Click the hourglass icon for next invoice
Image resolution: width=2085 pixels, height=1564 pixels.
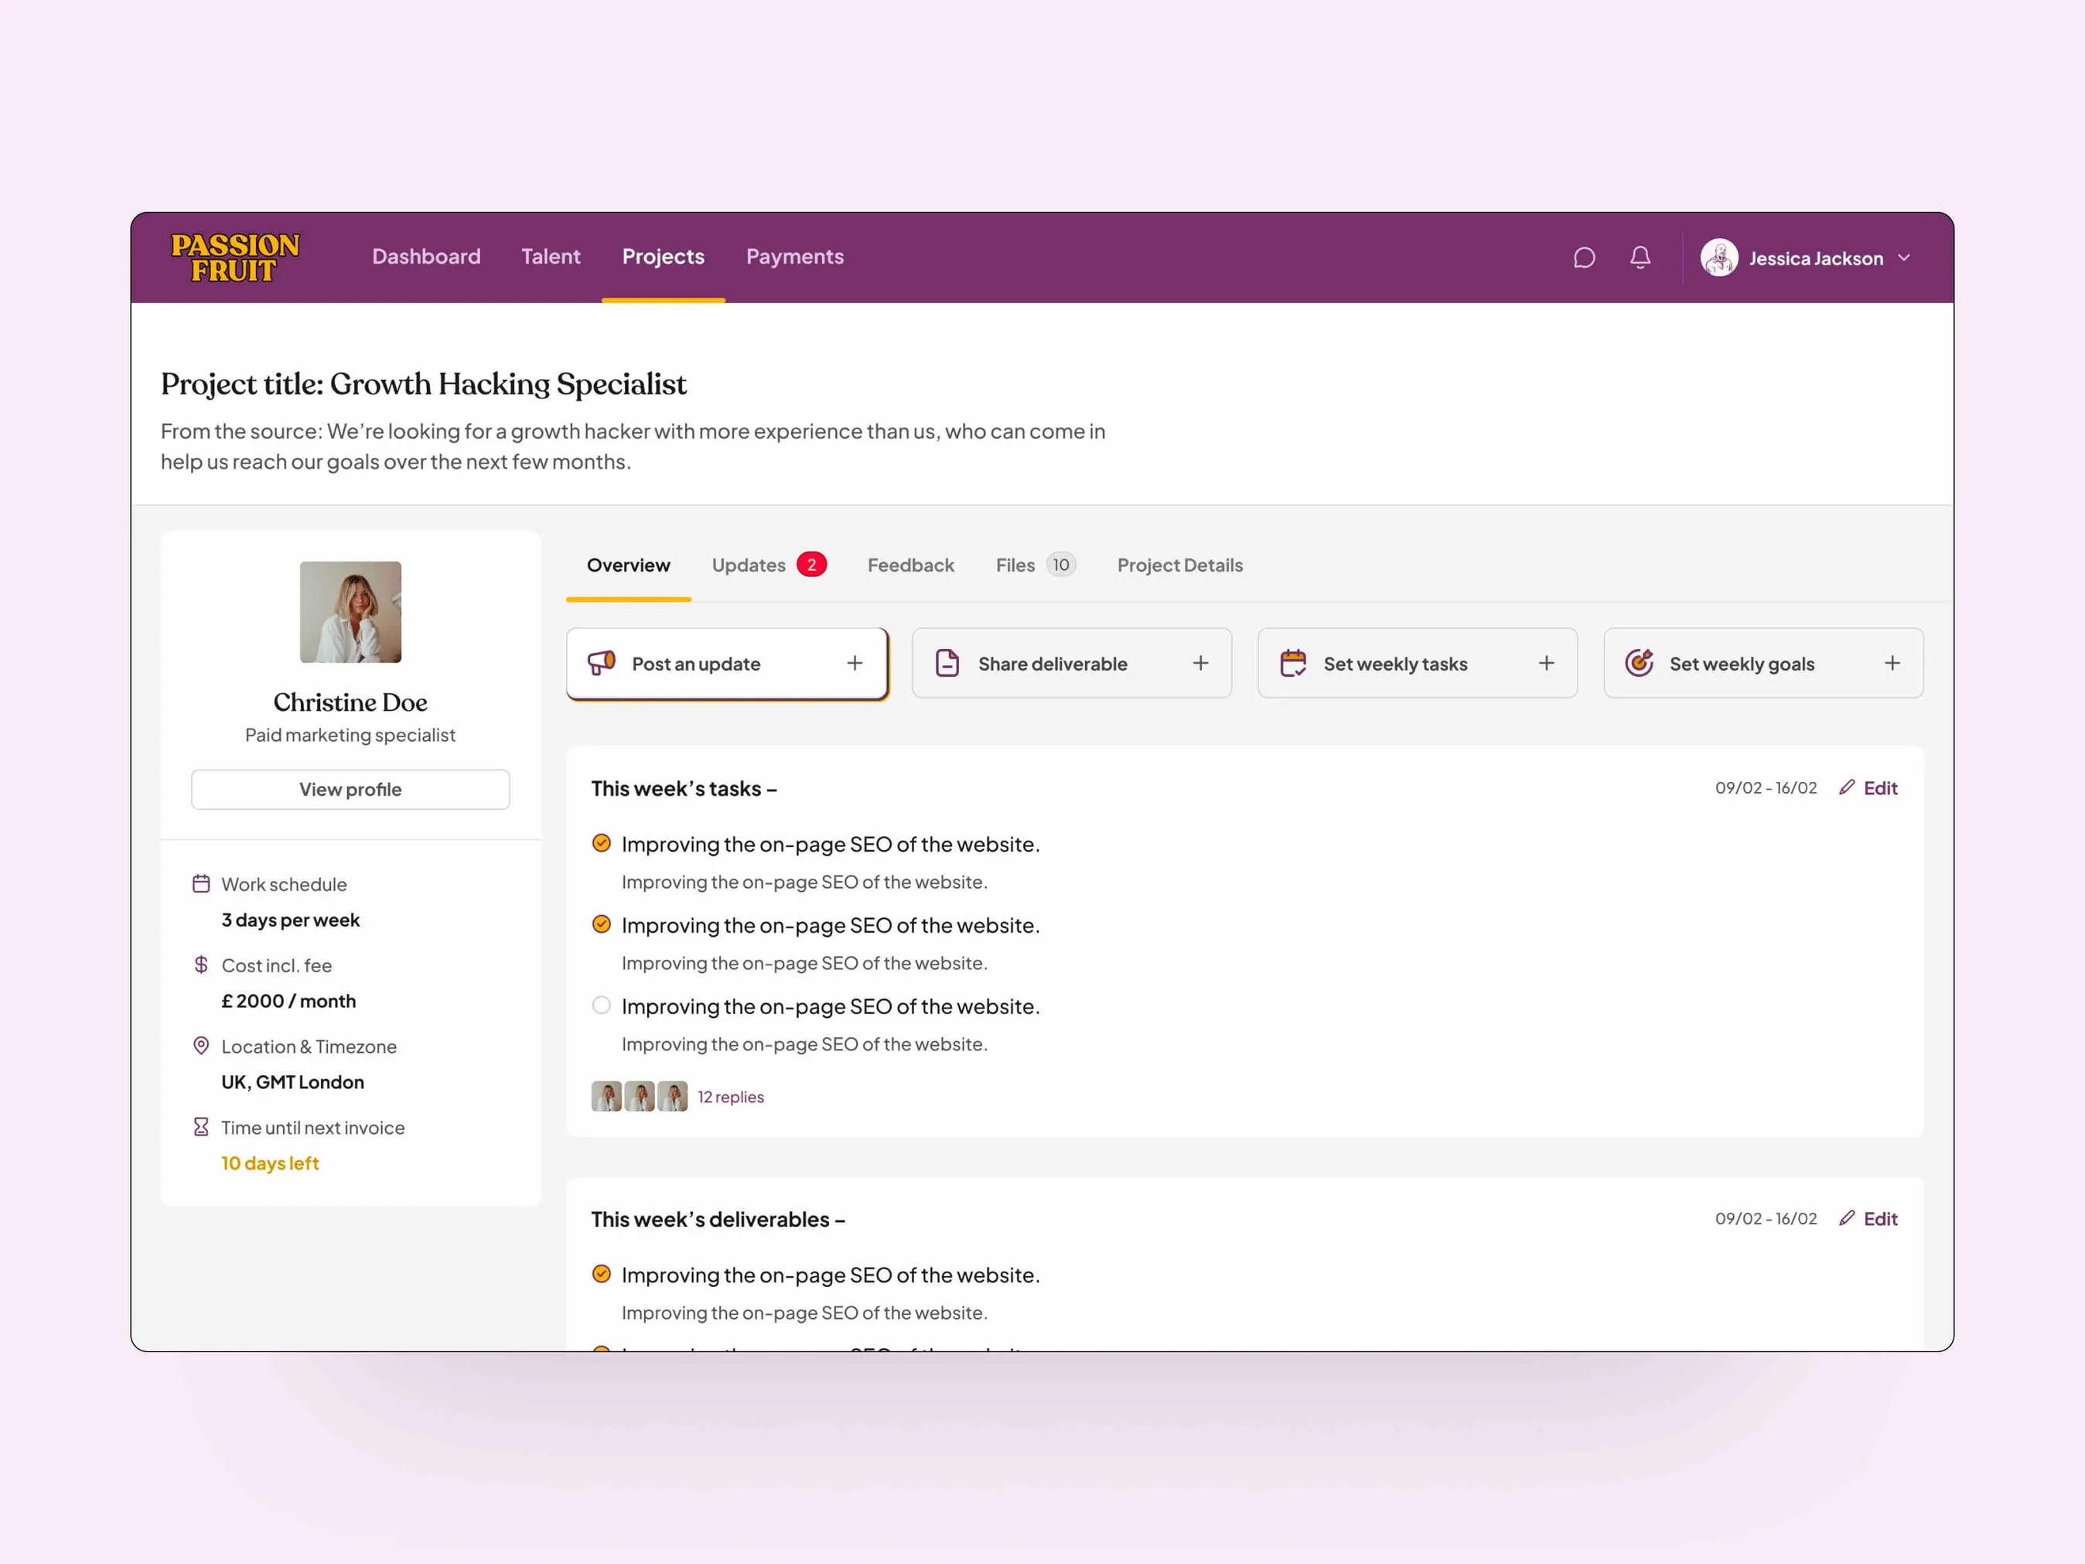[201, 1126]
